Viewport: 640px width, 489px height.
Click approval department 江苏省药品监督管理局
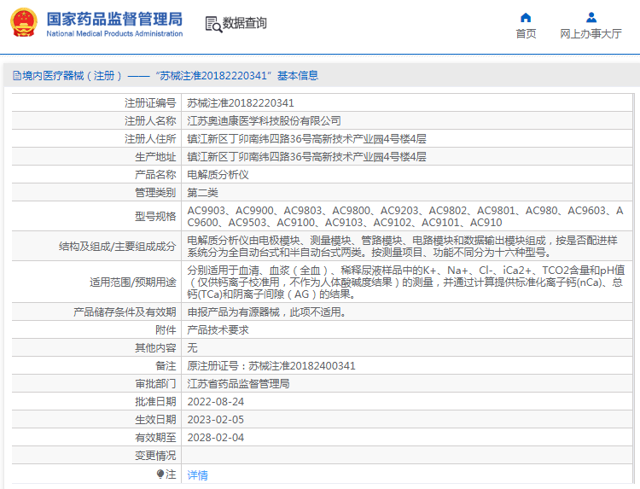[238, 384]
